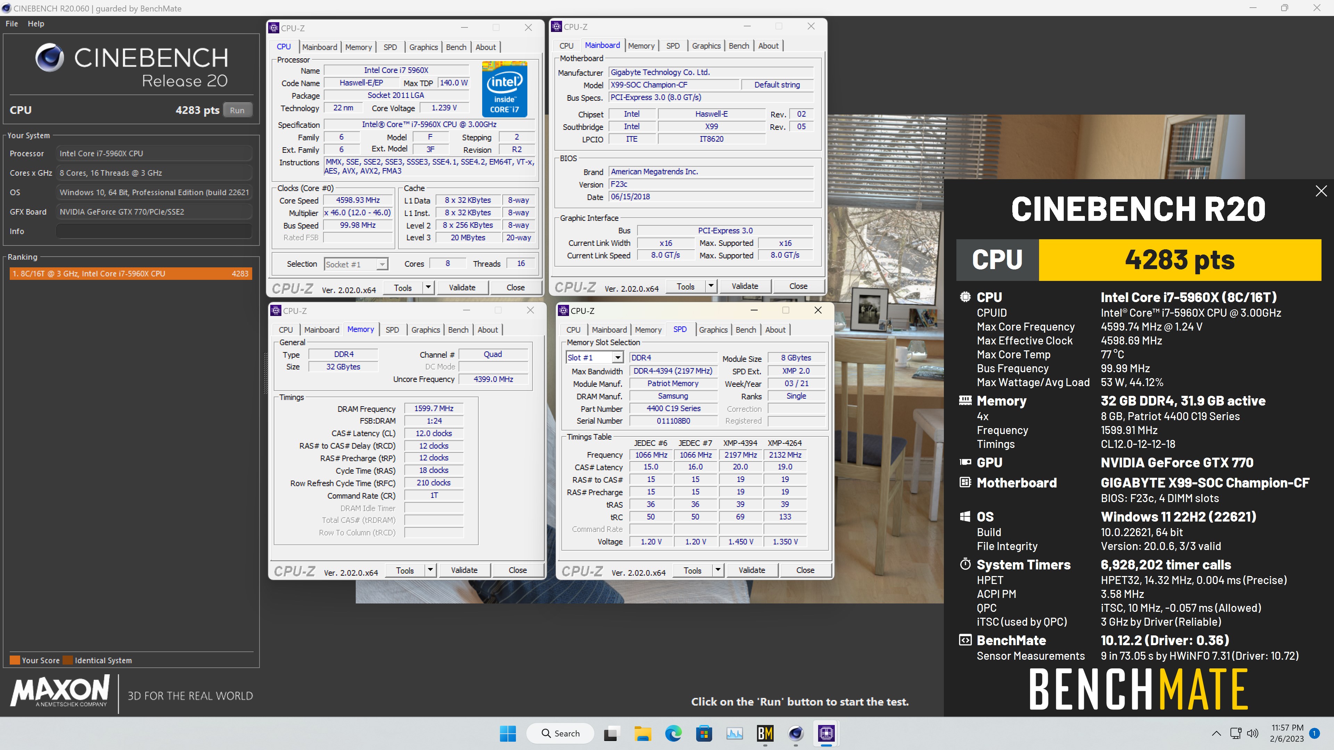
Task: Open the Windows Start menu
Action: 508,733
